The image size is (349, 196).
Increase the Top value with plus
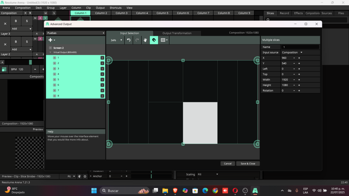(299, 74)
